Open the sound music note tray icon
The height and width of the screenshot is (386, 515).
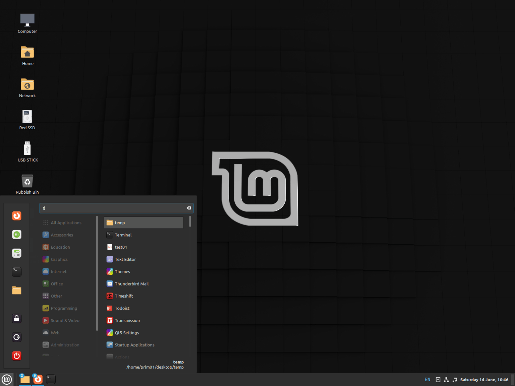click(x=455, y=380)
